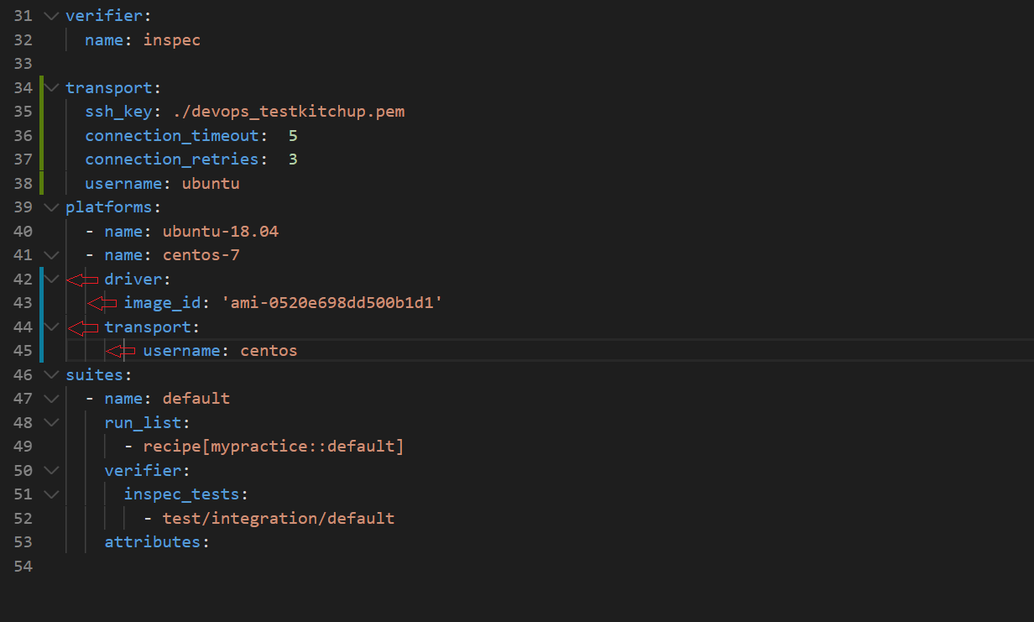Collapse the nested transport block on line 44

coord(50,327)
